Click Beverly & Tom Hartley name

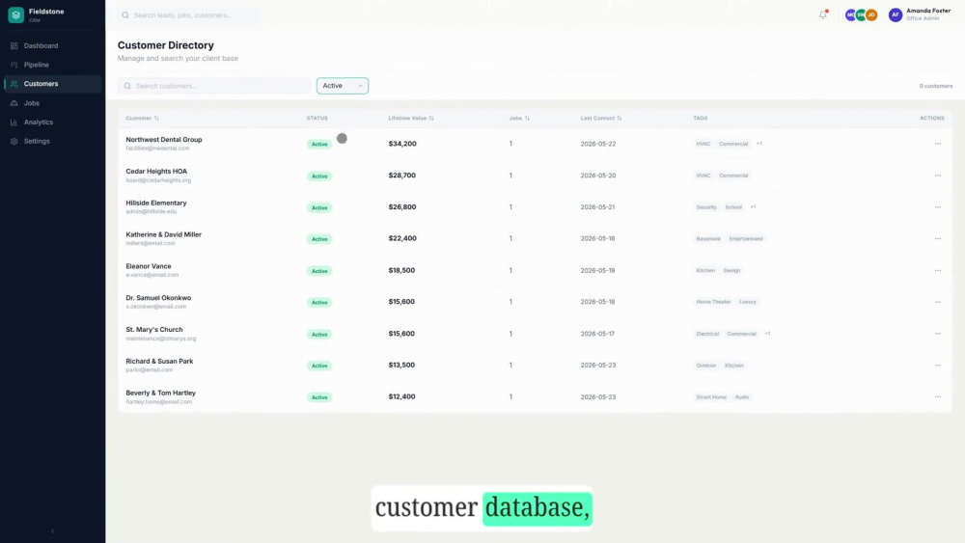[160, 393]
